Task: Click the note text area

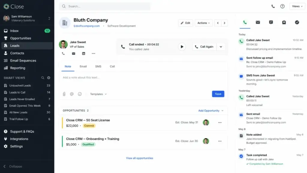Action: click(x=143, y=80)
